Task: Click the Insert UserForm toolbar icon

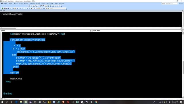Action: (5, 8)
